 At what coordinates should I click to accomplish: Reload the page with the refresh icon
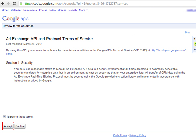(14, 3)
